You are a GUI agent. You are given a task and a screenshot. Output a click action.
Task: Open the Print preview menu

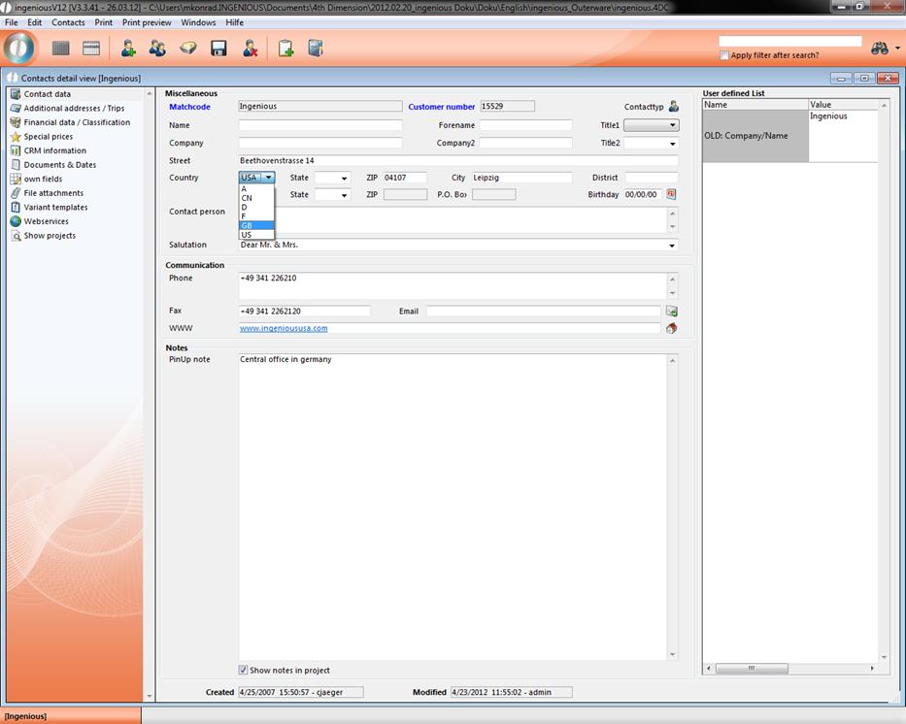click(x=147, y=22)
